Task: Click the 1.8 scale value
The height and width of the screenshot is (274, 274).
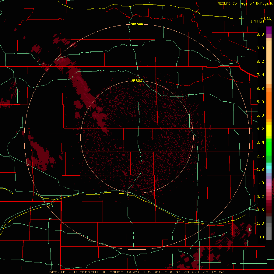Action: click(x=260, y=170)
